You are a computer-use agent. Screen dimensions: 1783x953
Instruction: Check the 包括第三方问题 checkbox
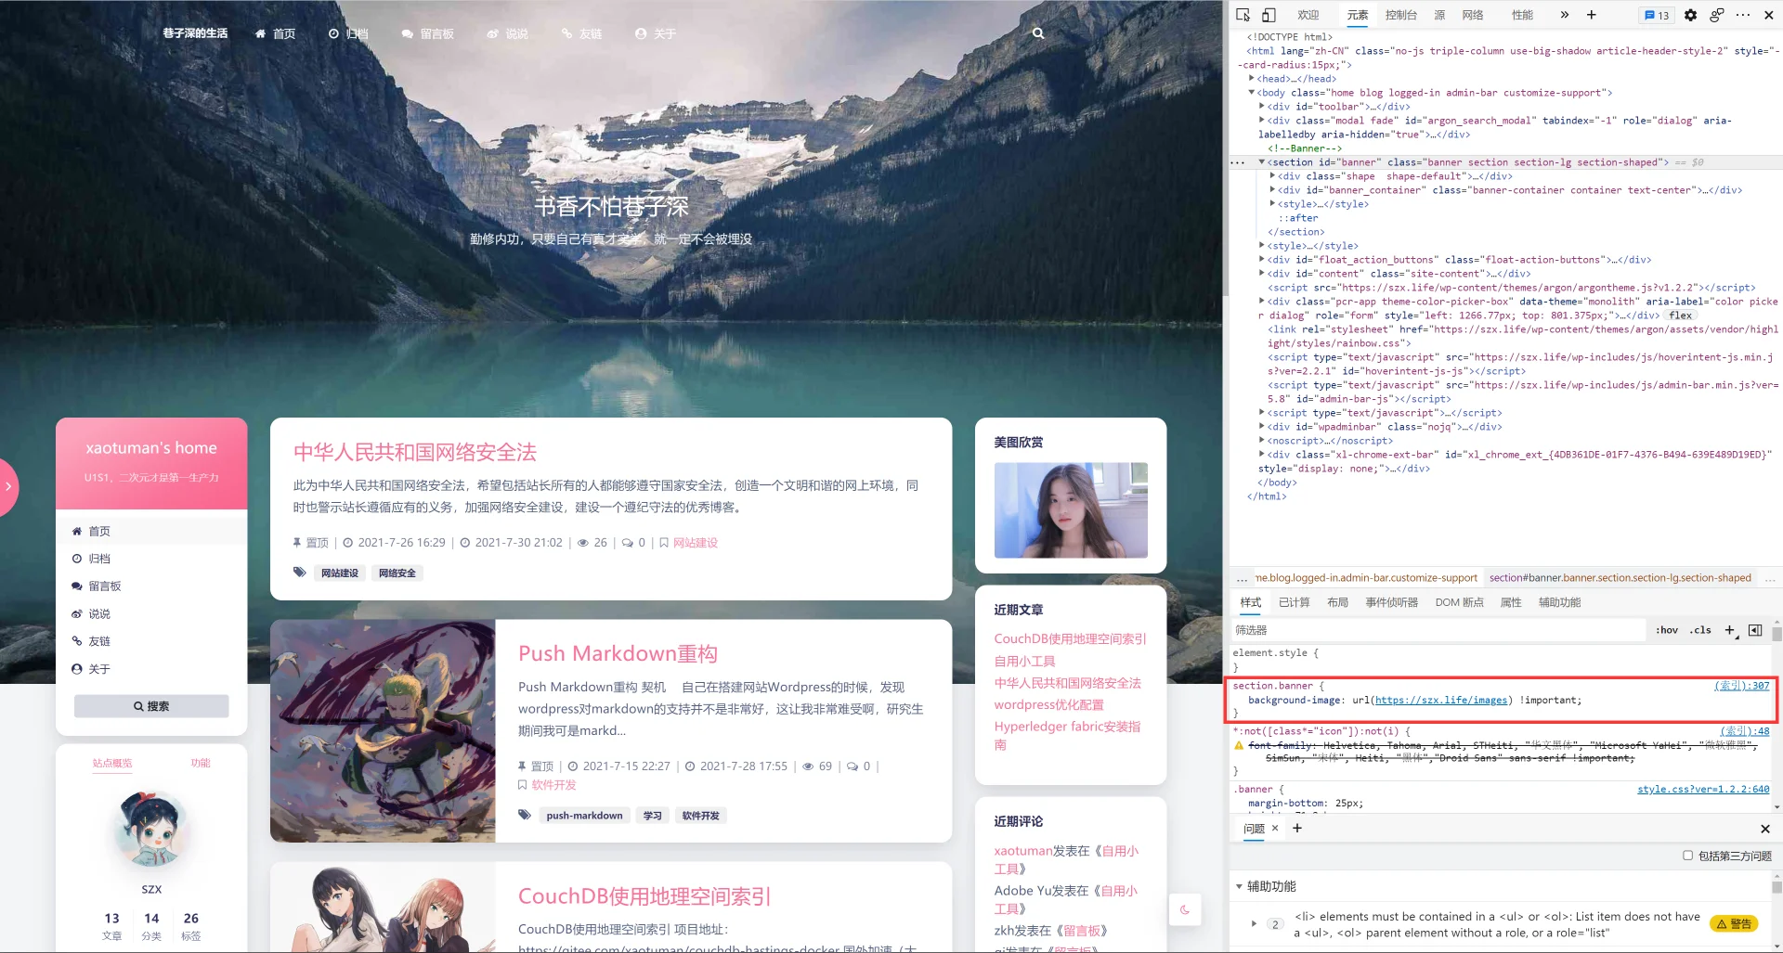pos(1687,856)
